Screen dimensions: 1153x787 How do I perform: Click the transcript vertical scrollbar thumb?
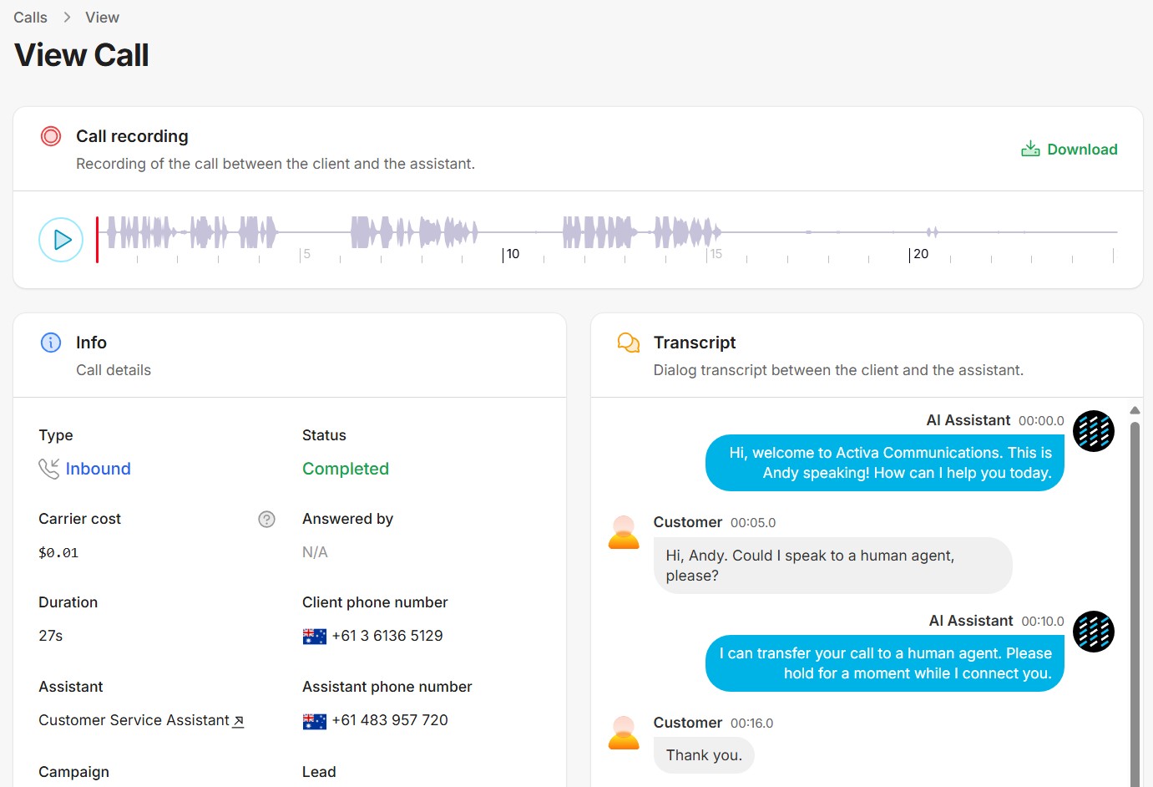[x=1135, y=585]
